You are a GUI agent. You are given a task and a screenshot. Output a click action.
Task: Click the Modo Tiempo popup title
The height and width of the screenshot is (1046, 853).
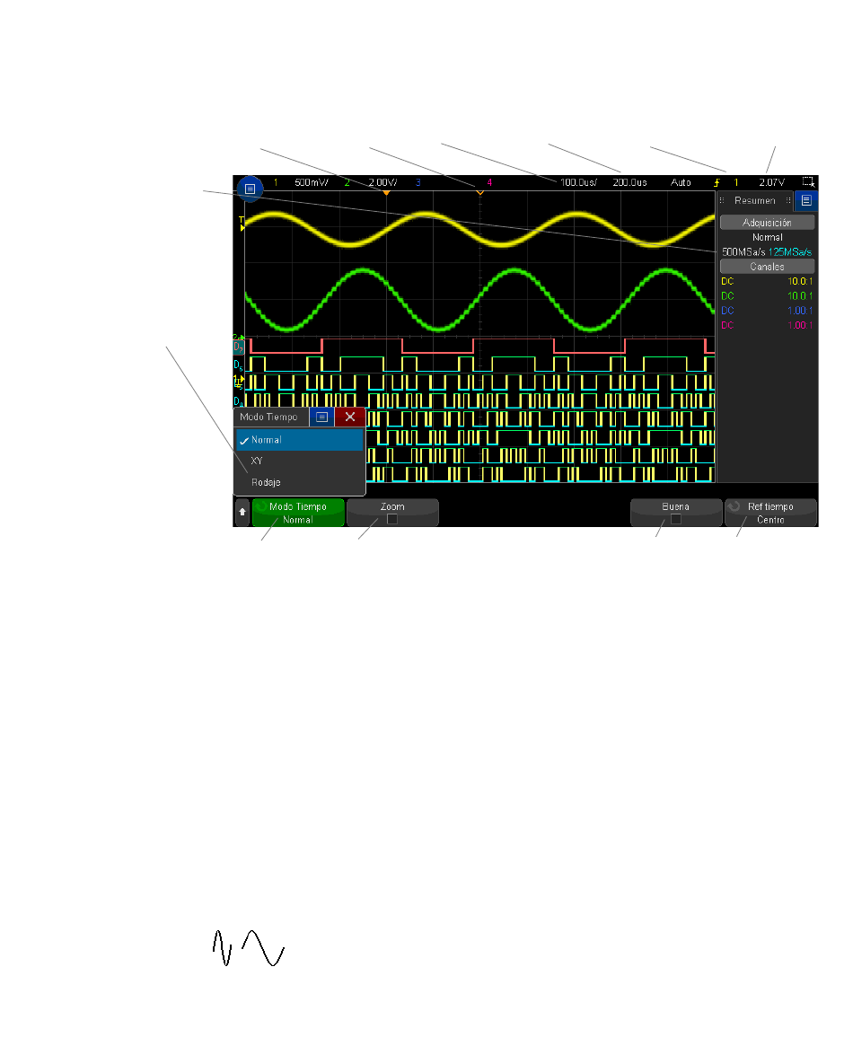coord(268,417)
